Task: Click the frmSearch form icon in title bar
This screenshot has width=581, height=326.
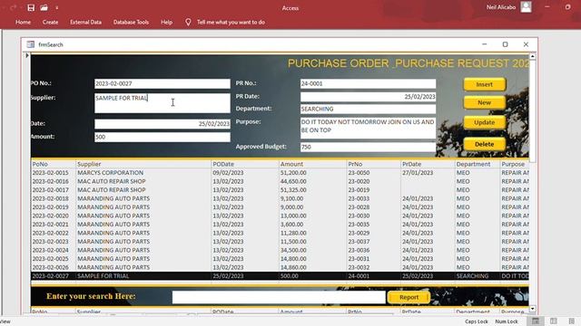Action: [30, 44]
